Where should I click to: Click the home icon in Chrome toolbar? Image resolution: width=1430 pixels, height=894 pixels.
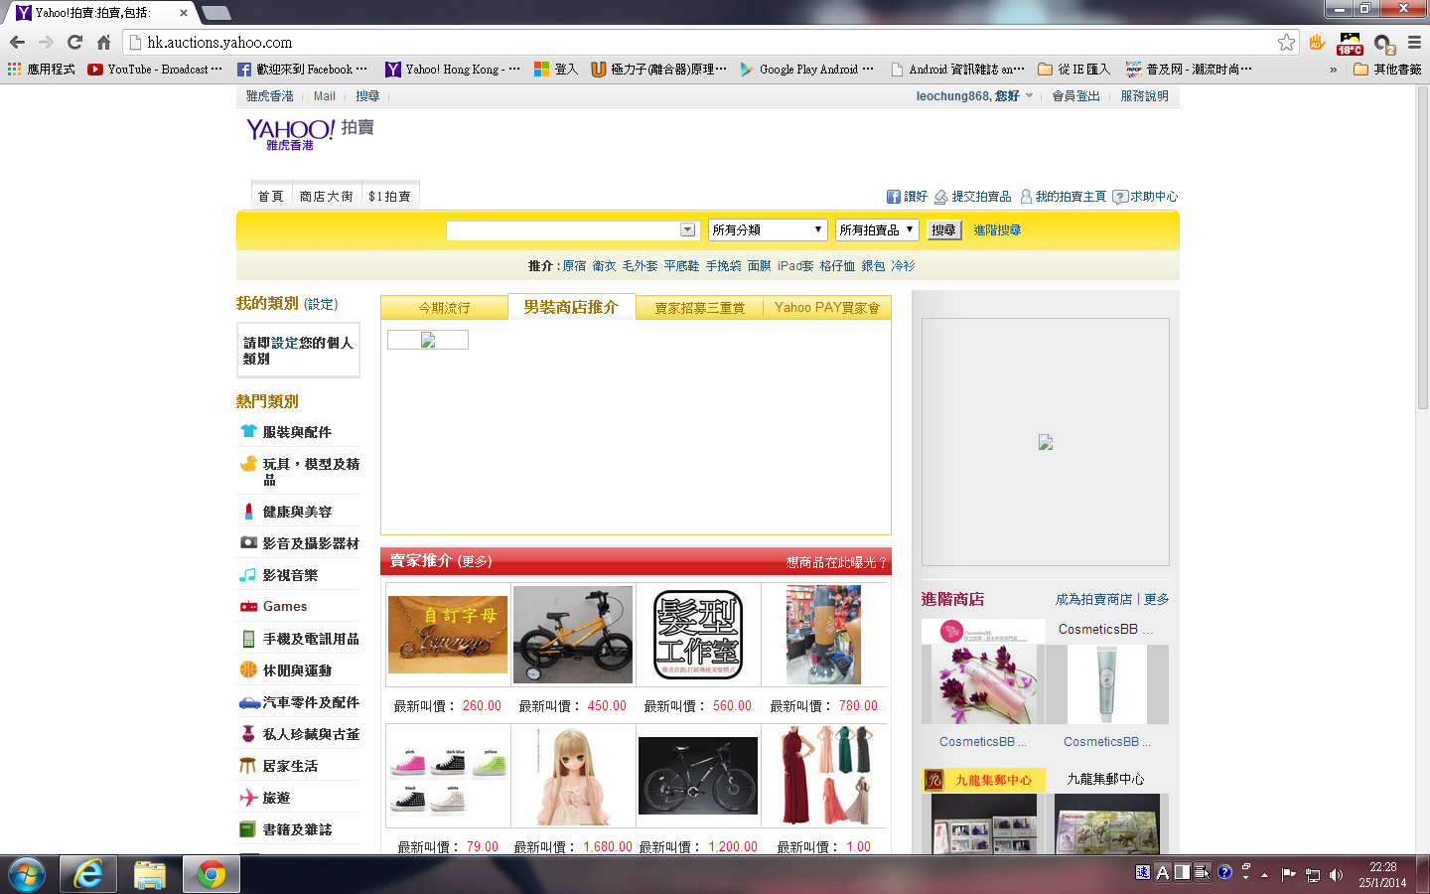pyautogui.click(x=103, y=42)
